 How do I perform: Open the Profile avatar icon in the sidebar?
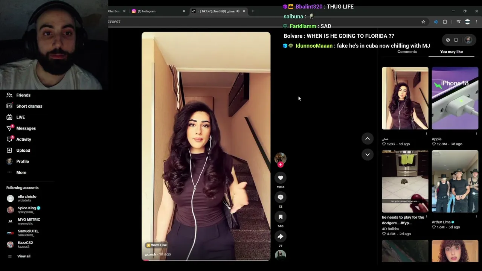click(9, 161)
